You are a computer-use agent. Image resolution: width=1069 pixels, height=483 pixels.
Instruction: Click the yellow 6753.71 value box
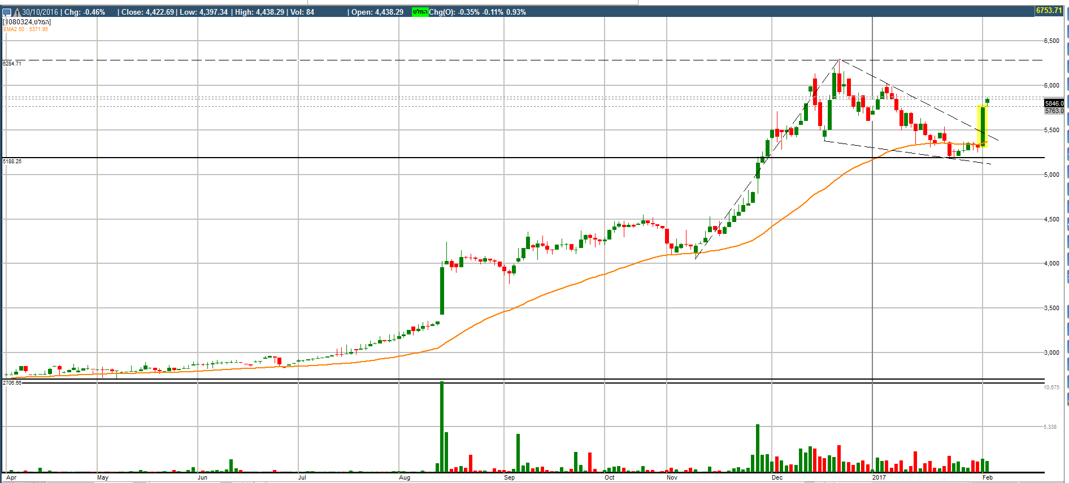point(1049,10)
